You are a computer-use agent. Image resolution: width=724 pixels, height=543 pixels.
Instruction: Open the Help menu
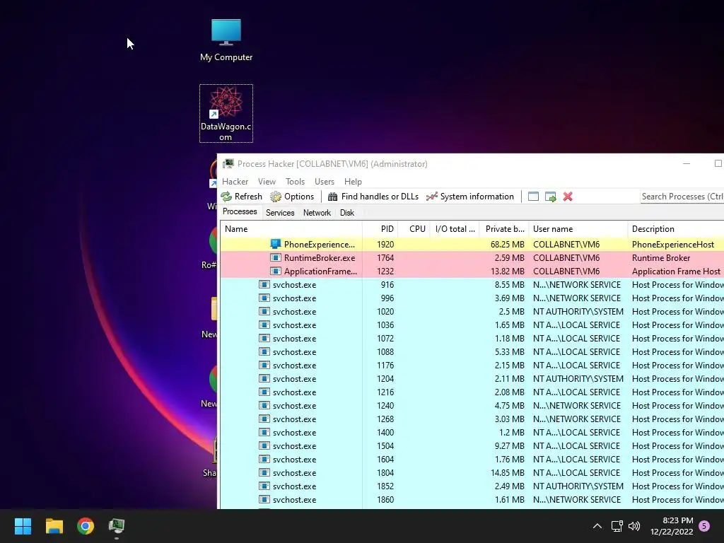[354, 182]
